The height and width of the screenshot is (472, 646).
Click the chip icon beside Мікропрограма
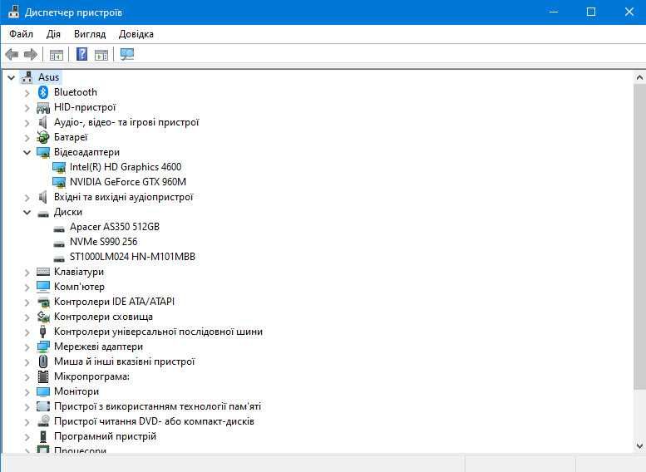click(x=43, y=376)
